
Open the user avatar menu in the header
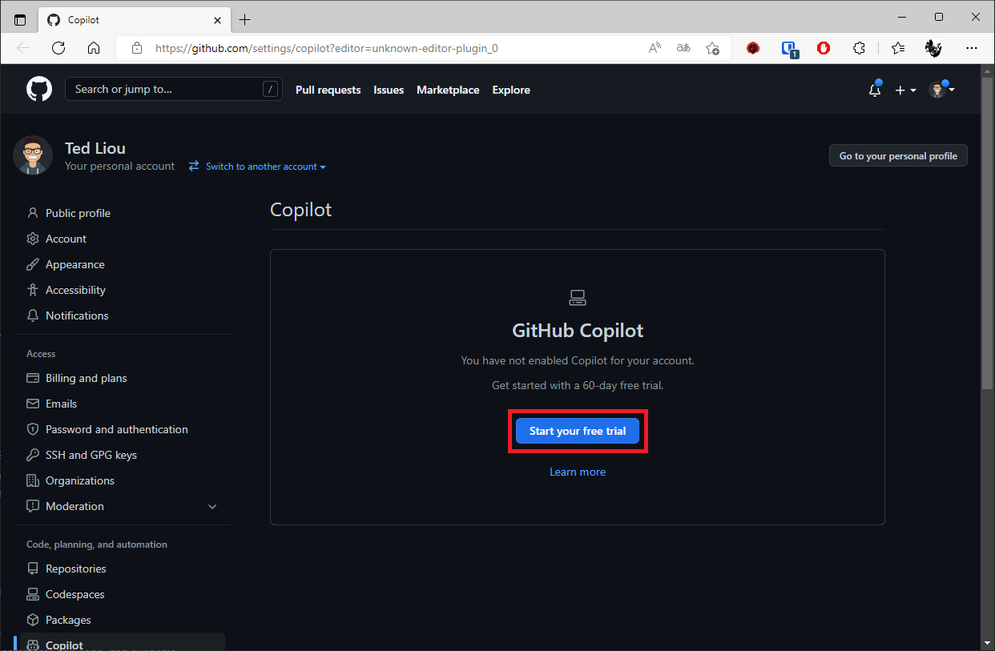[x=941, y=90]
